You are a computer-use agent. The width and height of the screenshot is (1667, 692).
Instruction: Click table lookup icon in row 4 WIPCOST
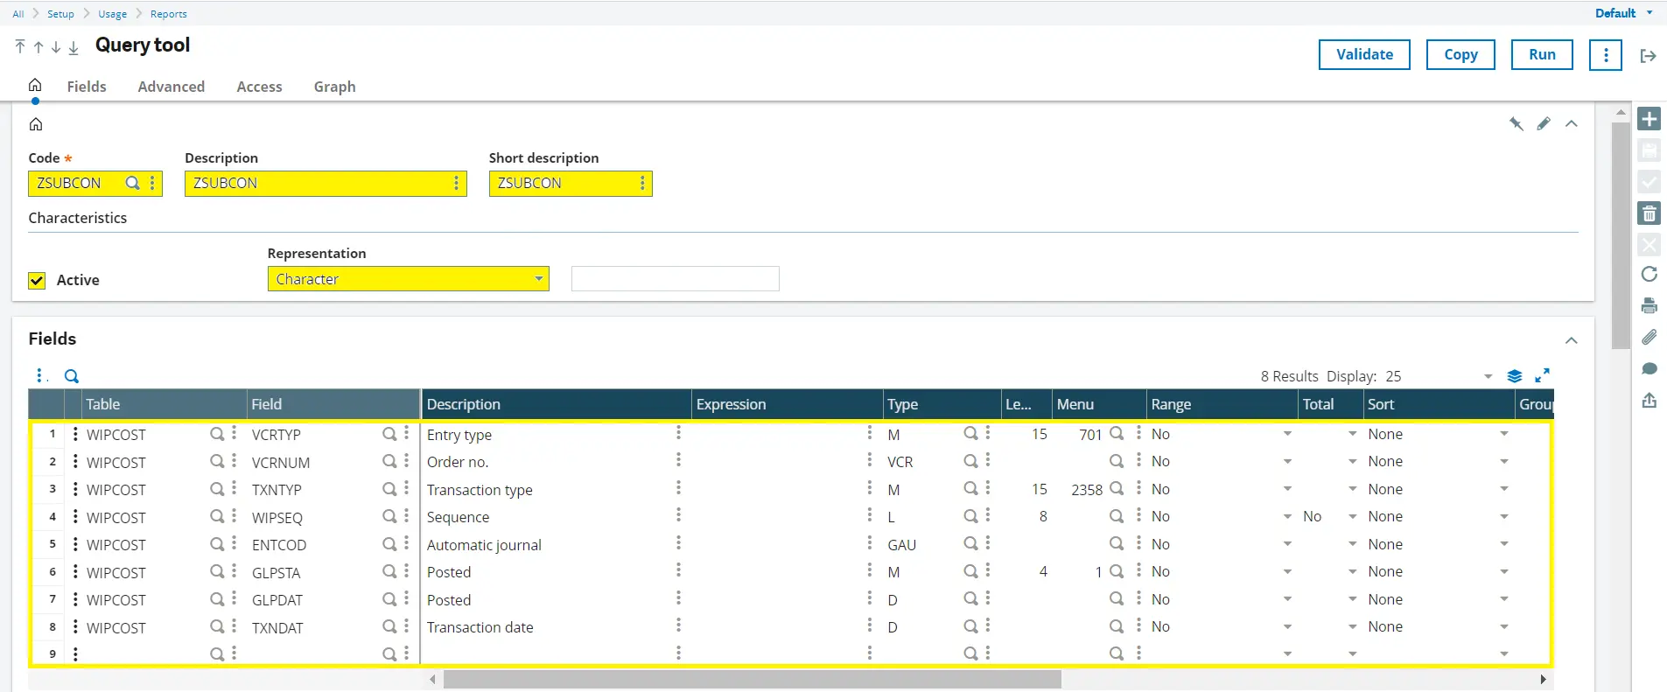pos(217,517)
